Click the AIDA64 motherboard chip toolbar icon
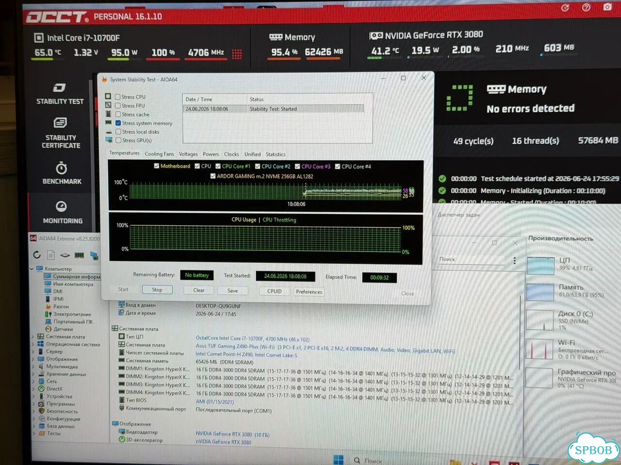Screen dimensions: 621x465 65,255
